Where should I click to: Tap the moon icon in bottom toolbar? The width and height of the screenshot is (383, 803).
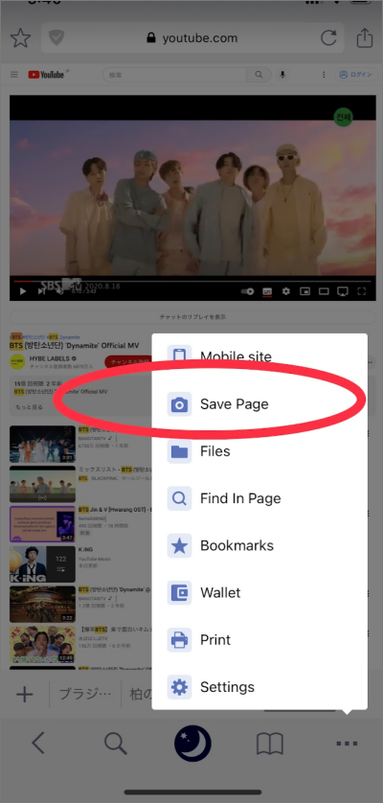pos(192,743)
